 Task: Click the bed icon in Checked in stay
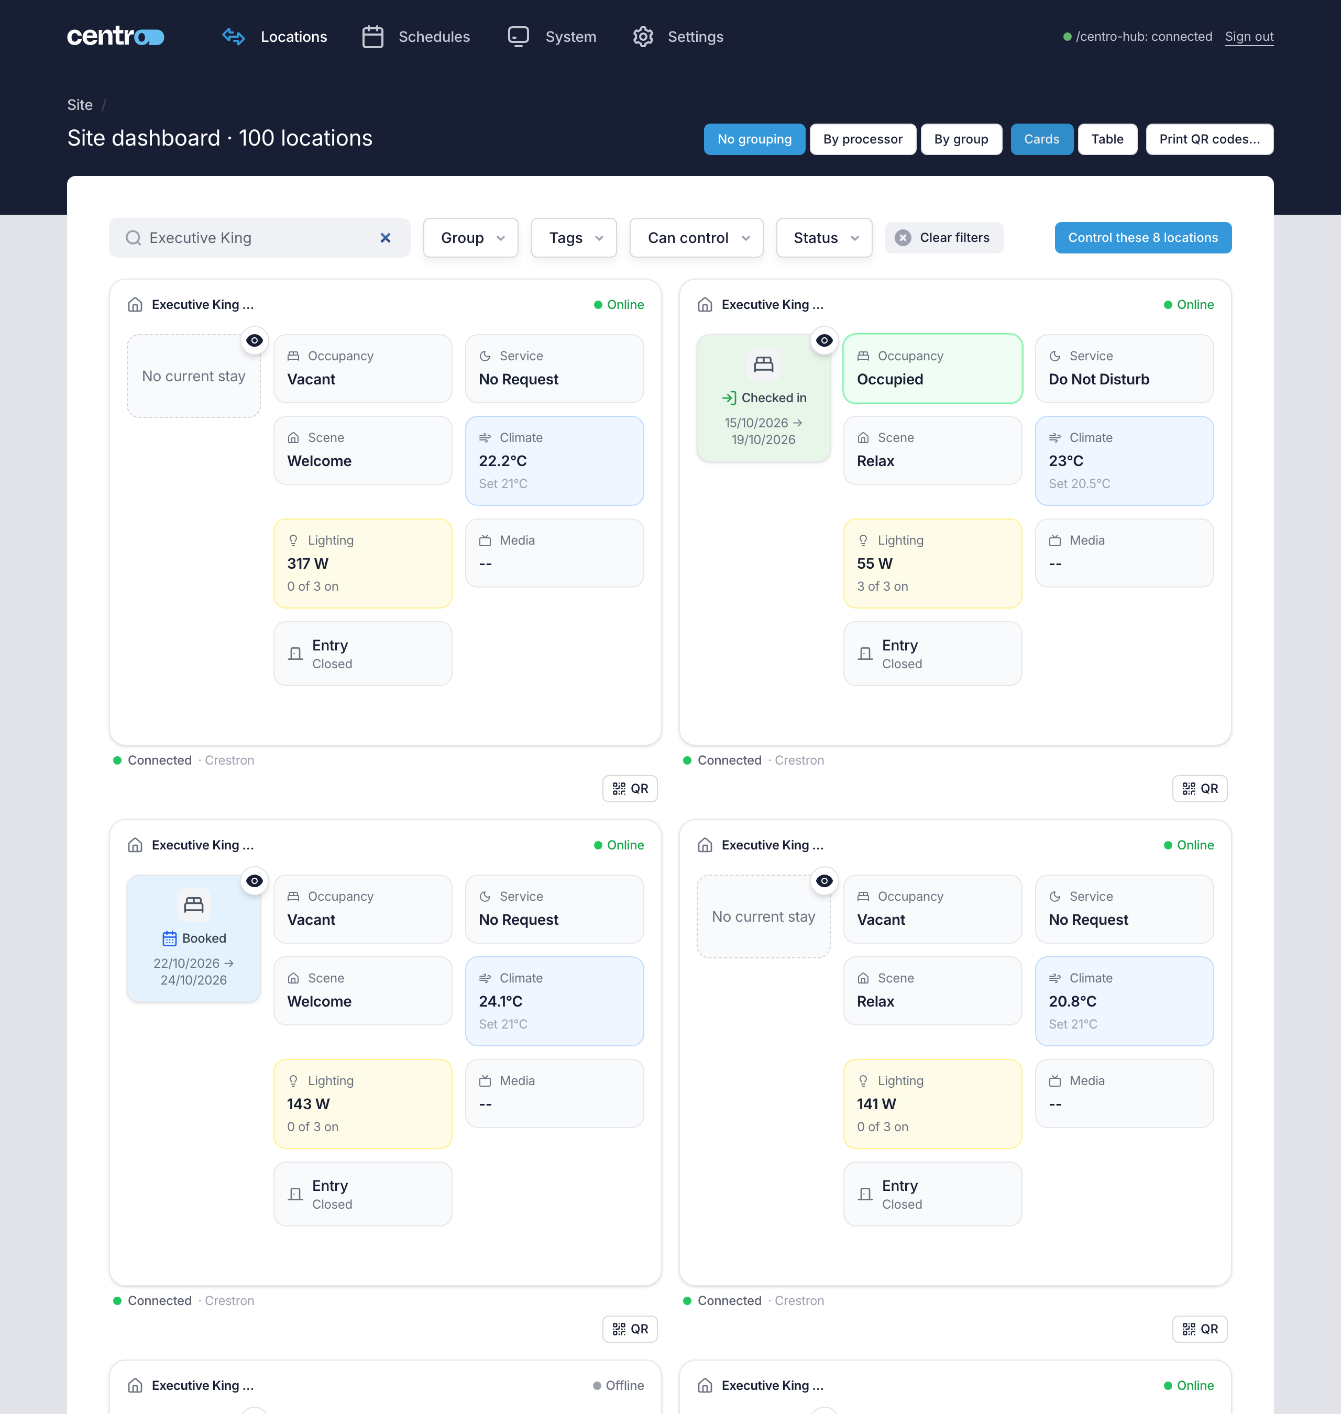pyautogui.click(x=763, y=364)
